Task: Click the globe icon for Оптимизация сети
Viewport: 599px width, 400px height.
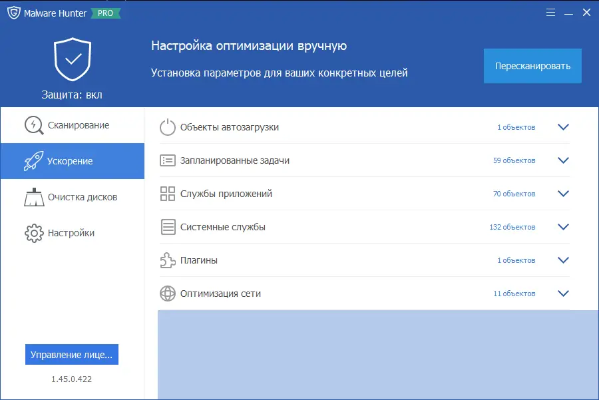Action: coord(168,293)
